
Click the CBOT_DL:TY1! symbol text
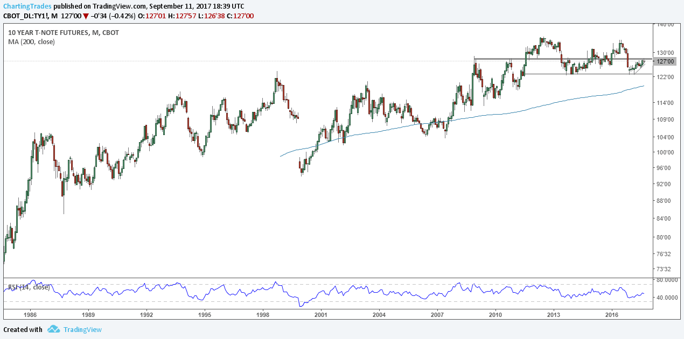coord(26,16)
